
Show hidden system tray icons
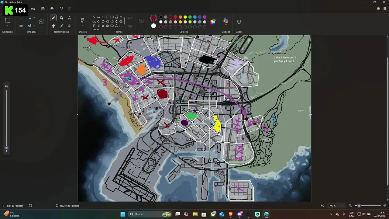click(331, 214)
